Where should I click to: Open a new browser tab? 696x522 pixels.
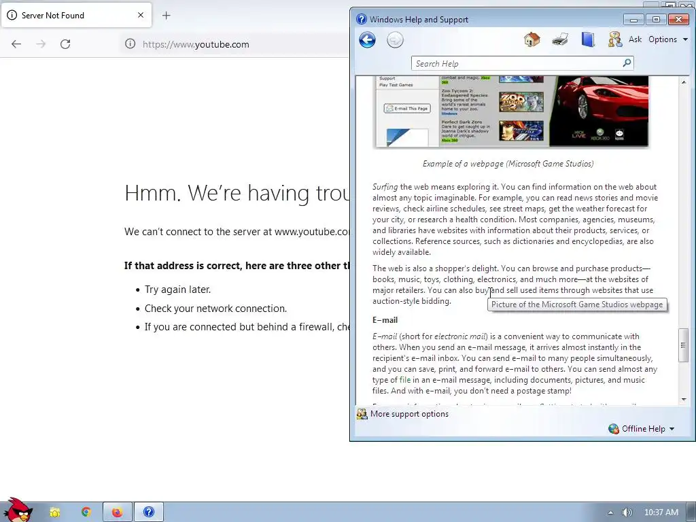(166, 16)
